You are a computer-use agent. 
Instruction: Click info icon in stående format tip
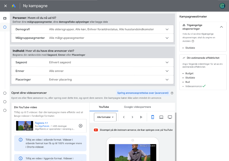click(21, 140)
